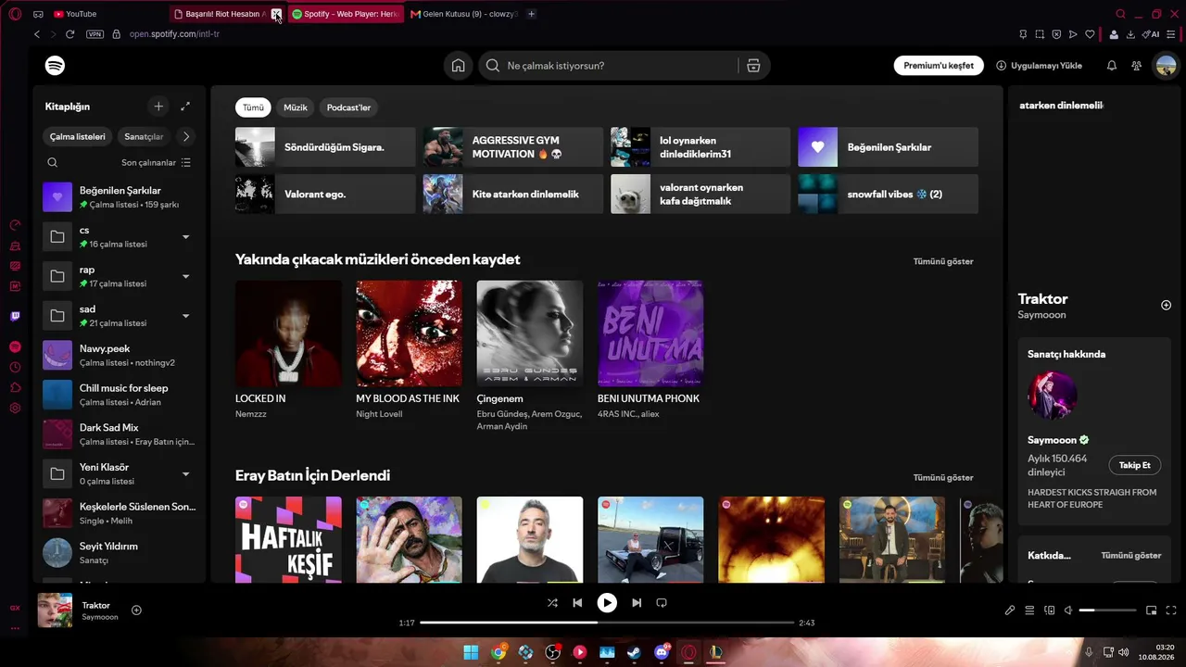Click Premium'u keşfet button
Image resolution: width=1186 pixels, height=667 pixels.
pos(939,66)
